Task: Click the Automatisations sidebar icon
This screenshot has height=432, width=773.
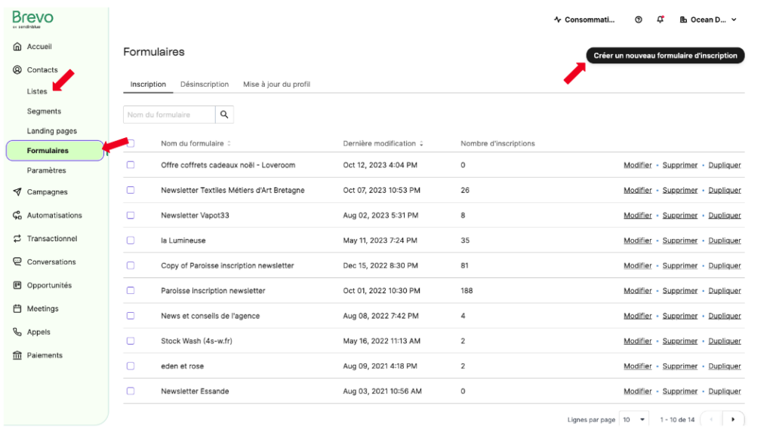Action: [x=17, y=216]
